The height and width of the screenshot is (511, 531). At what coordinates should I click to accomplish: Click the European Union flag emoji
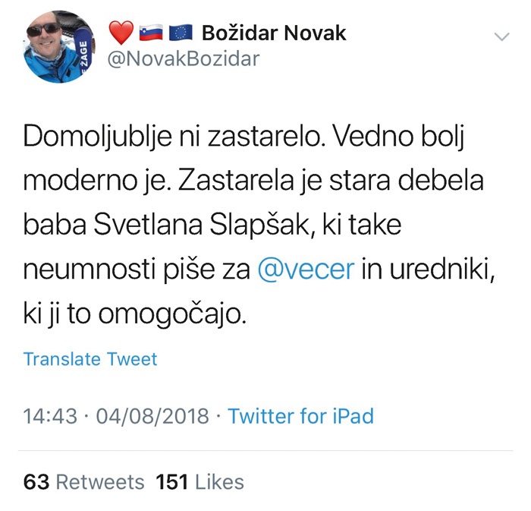pos(179,33)
